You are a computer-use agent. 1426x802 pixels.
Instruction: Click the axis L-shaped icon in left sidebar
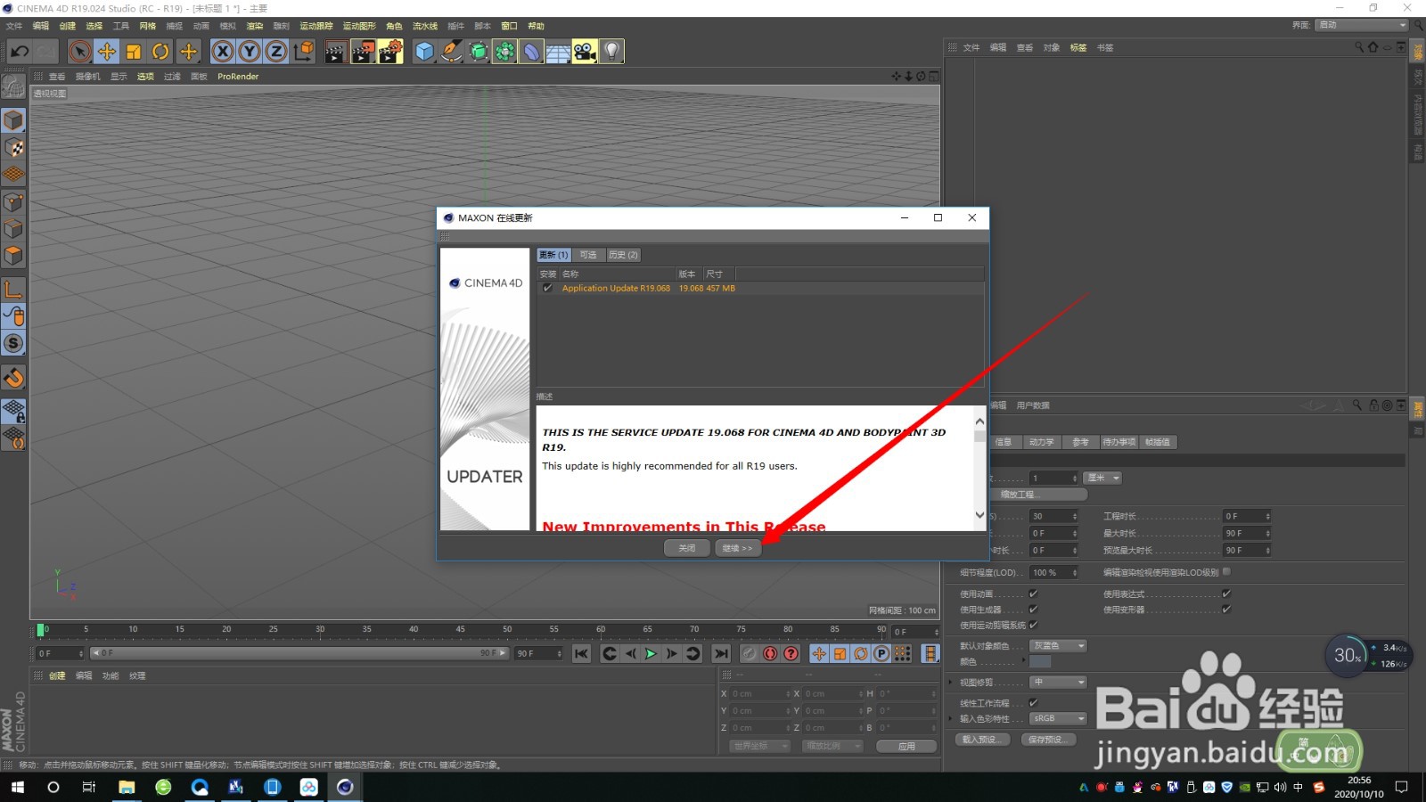coord(13,289)
